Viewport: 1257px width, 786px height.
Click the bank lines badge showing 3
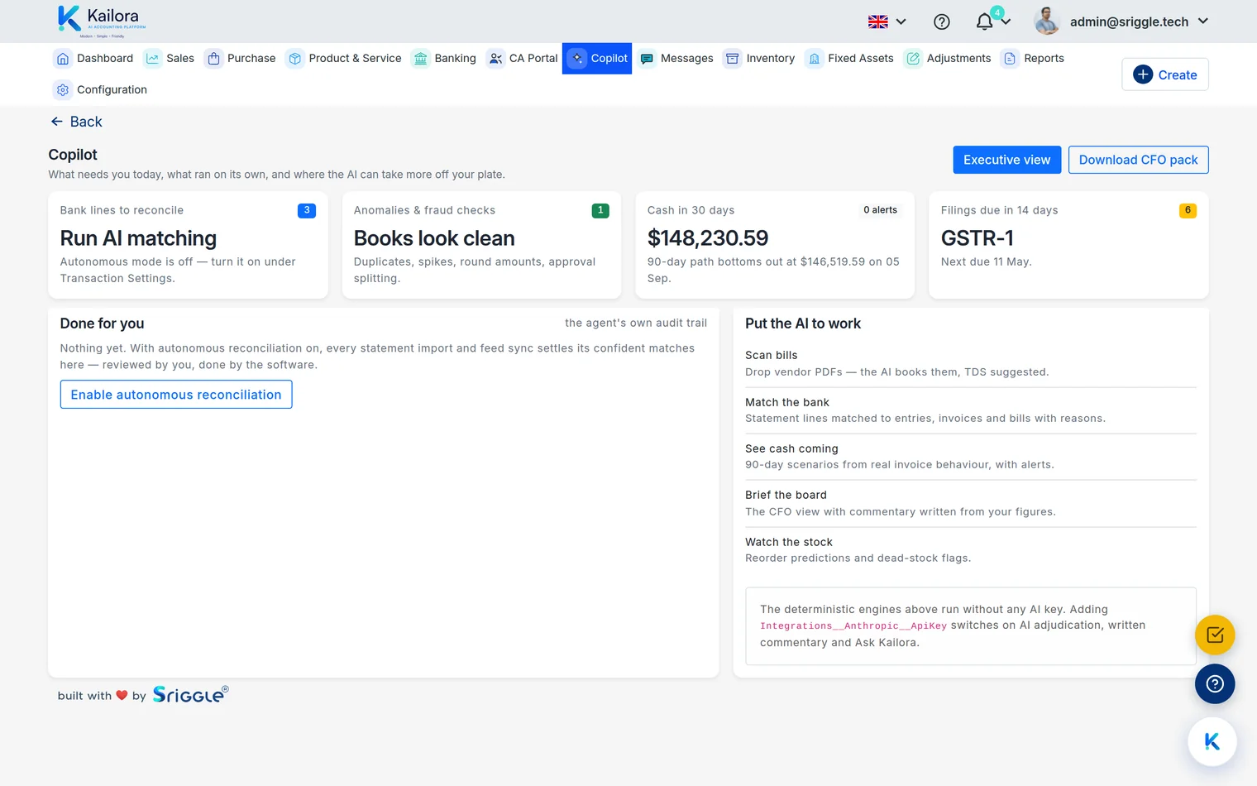click(x=307, y=210)
